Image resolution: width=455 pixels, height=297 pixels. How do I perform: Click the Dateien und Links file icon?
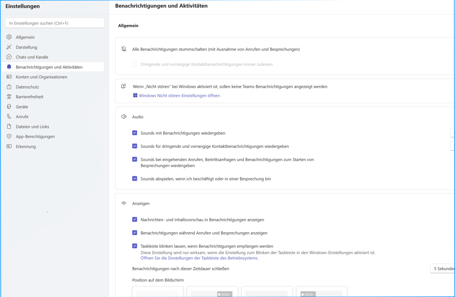tap(9, 127)
